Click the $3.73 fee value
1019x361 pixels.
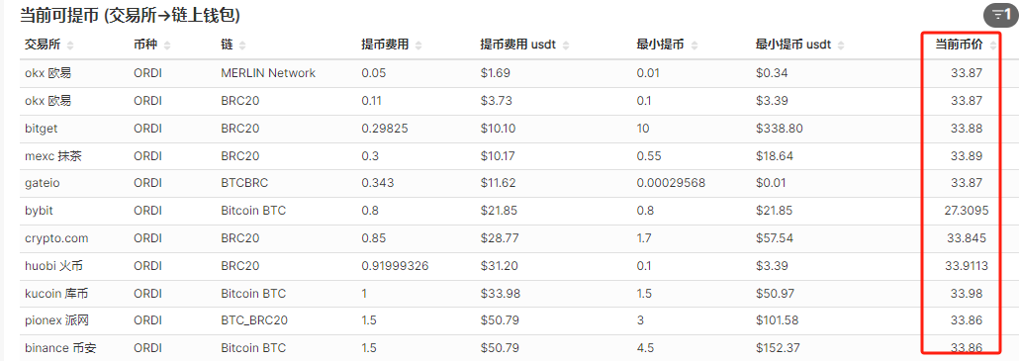coord(496,101)
